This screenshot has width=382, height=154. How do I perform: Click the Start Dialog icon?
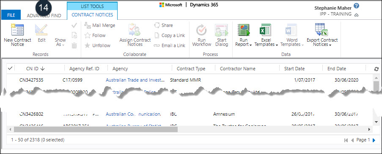click(221, 30)
